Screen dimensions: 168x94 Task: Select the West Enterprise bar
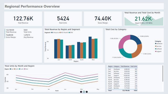(90, 48)
